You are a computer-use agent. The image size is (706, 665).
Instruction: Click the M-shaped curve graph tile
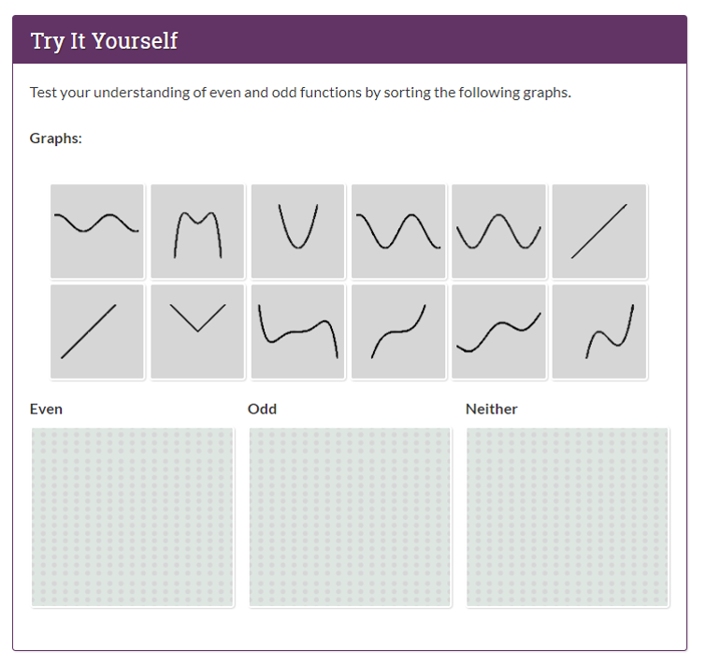197,231
